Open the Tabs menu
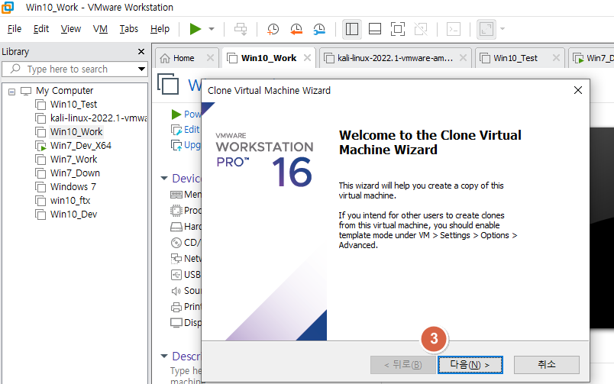This screenshot has width=614, height=384. 129,29
